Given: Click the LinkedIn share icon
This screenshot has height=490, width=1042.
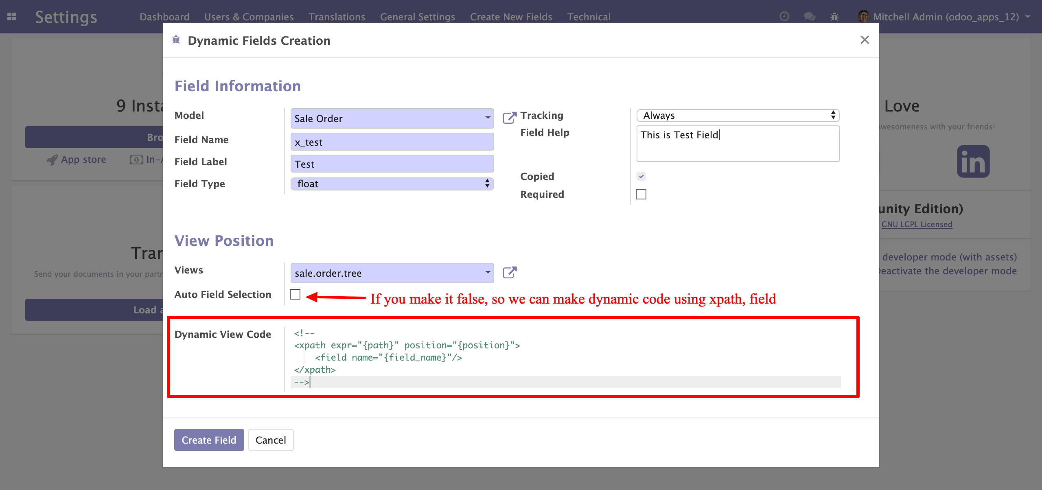Looking at the screenshot, I should click(x=973, y=162).
